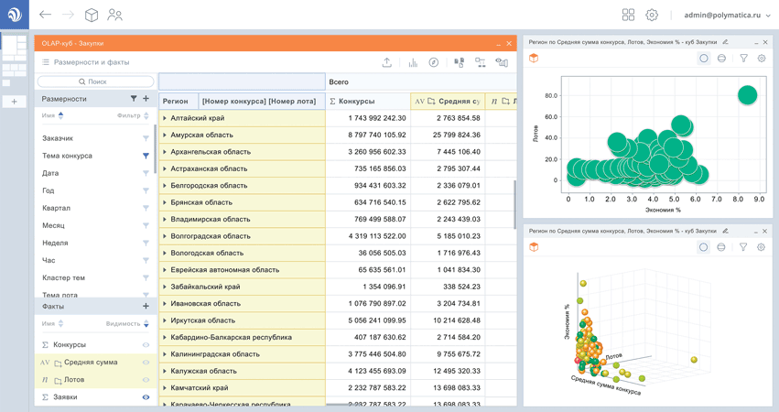The height and width of the screenshot is (412, 779).
Task: Toggle visibility of Лотов fact
Action: pos(146,380)
